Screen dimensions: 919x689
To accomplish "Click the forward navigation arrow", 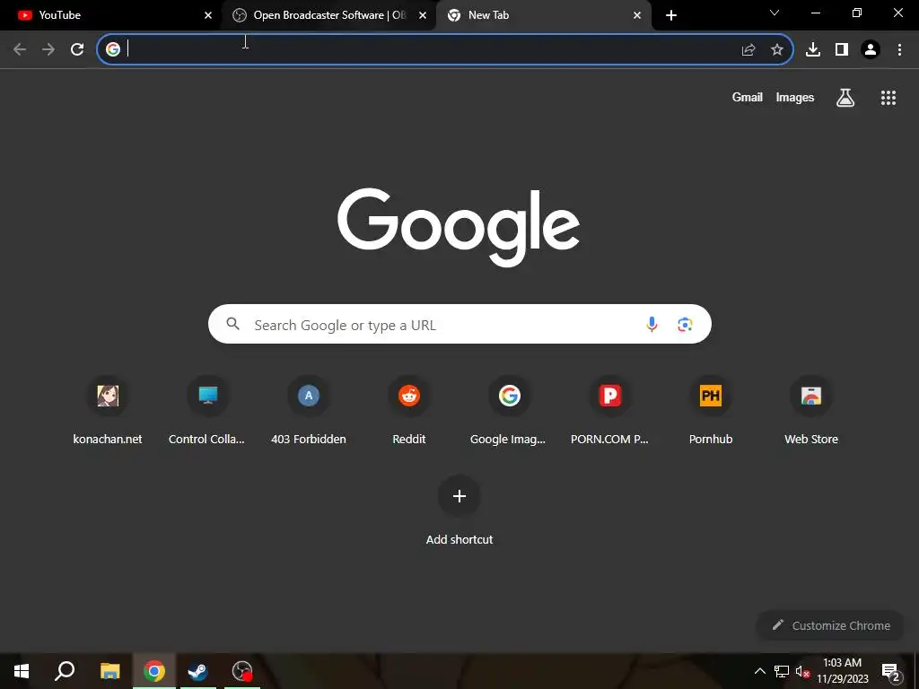I will (x=48, y=49).
